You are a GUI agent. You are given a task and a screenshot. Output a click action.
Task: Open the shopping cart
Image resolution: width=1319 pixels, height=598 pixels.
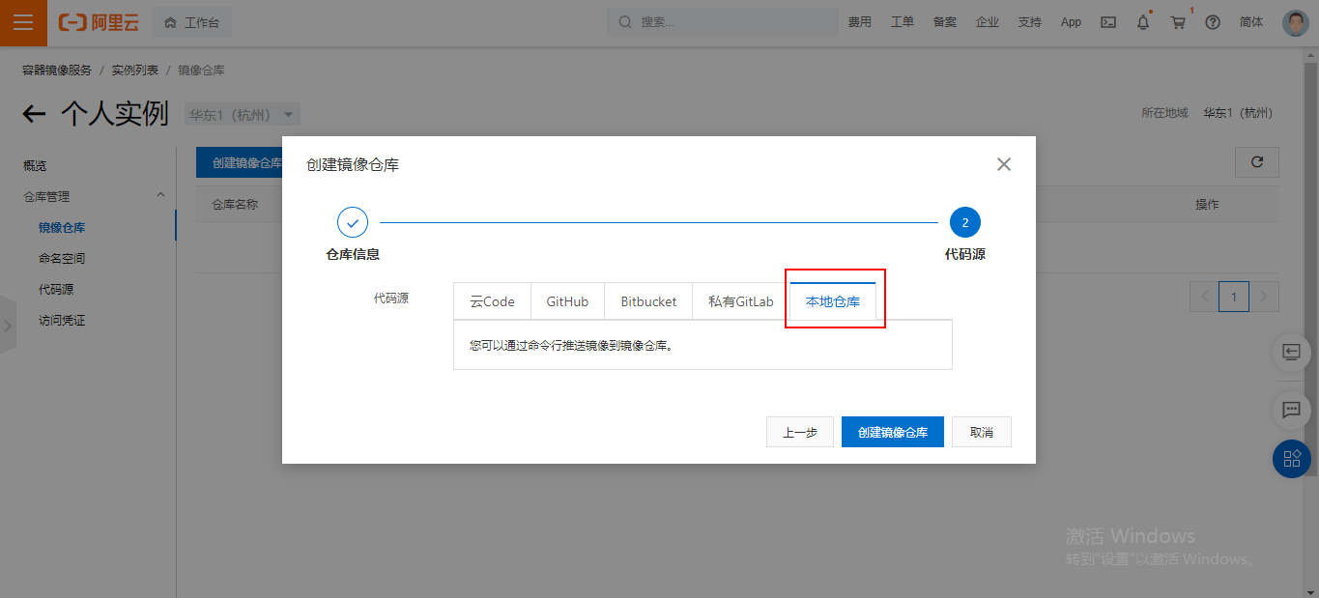pos(1178,22)
